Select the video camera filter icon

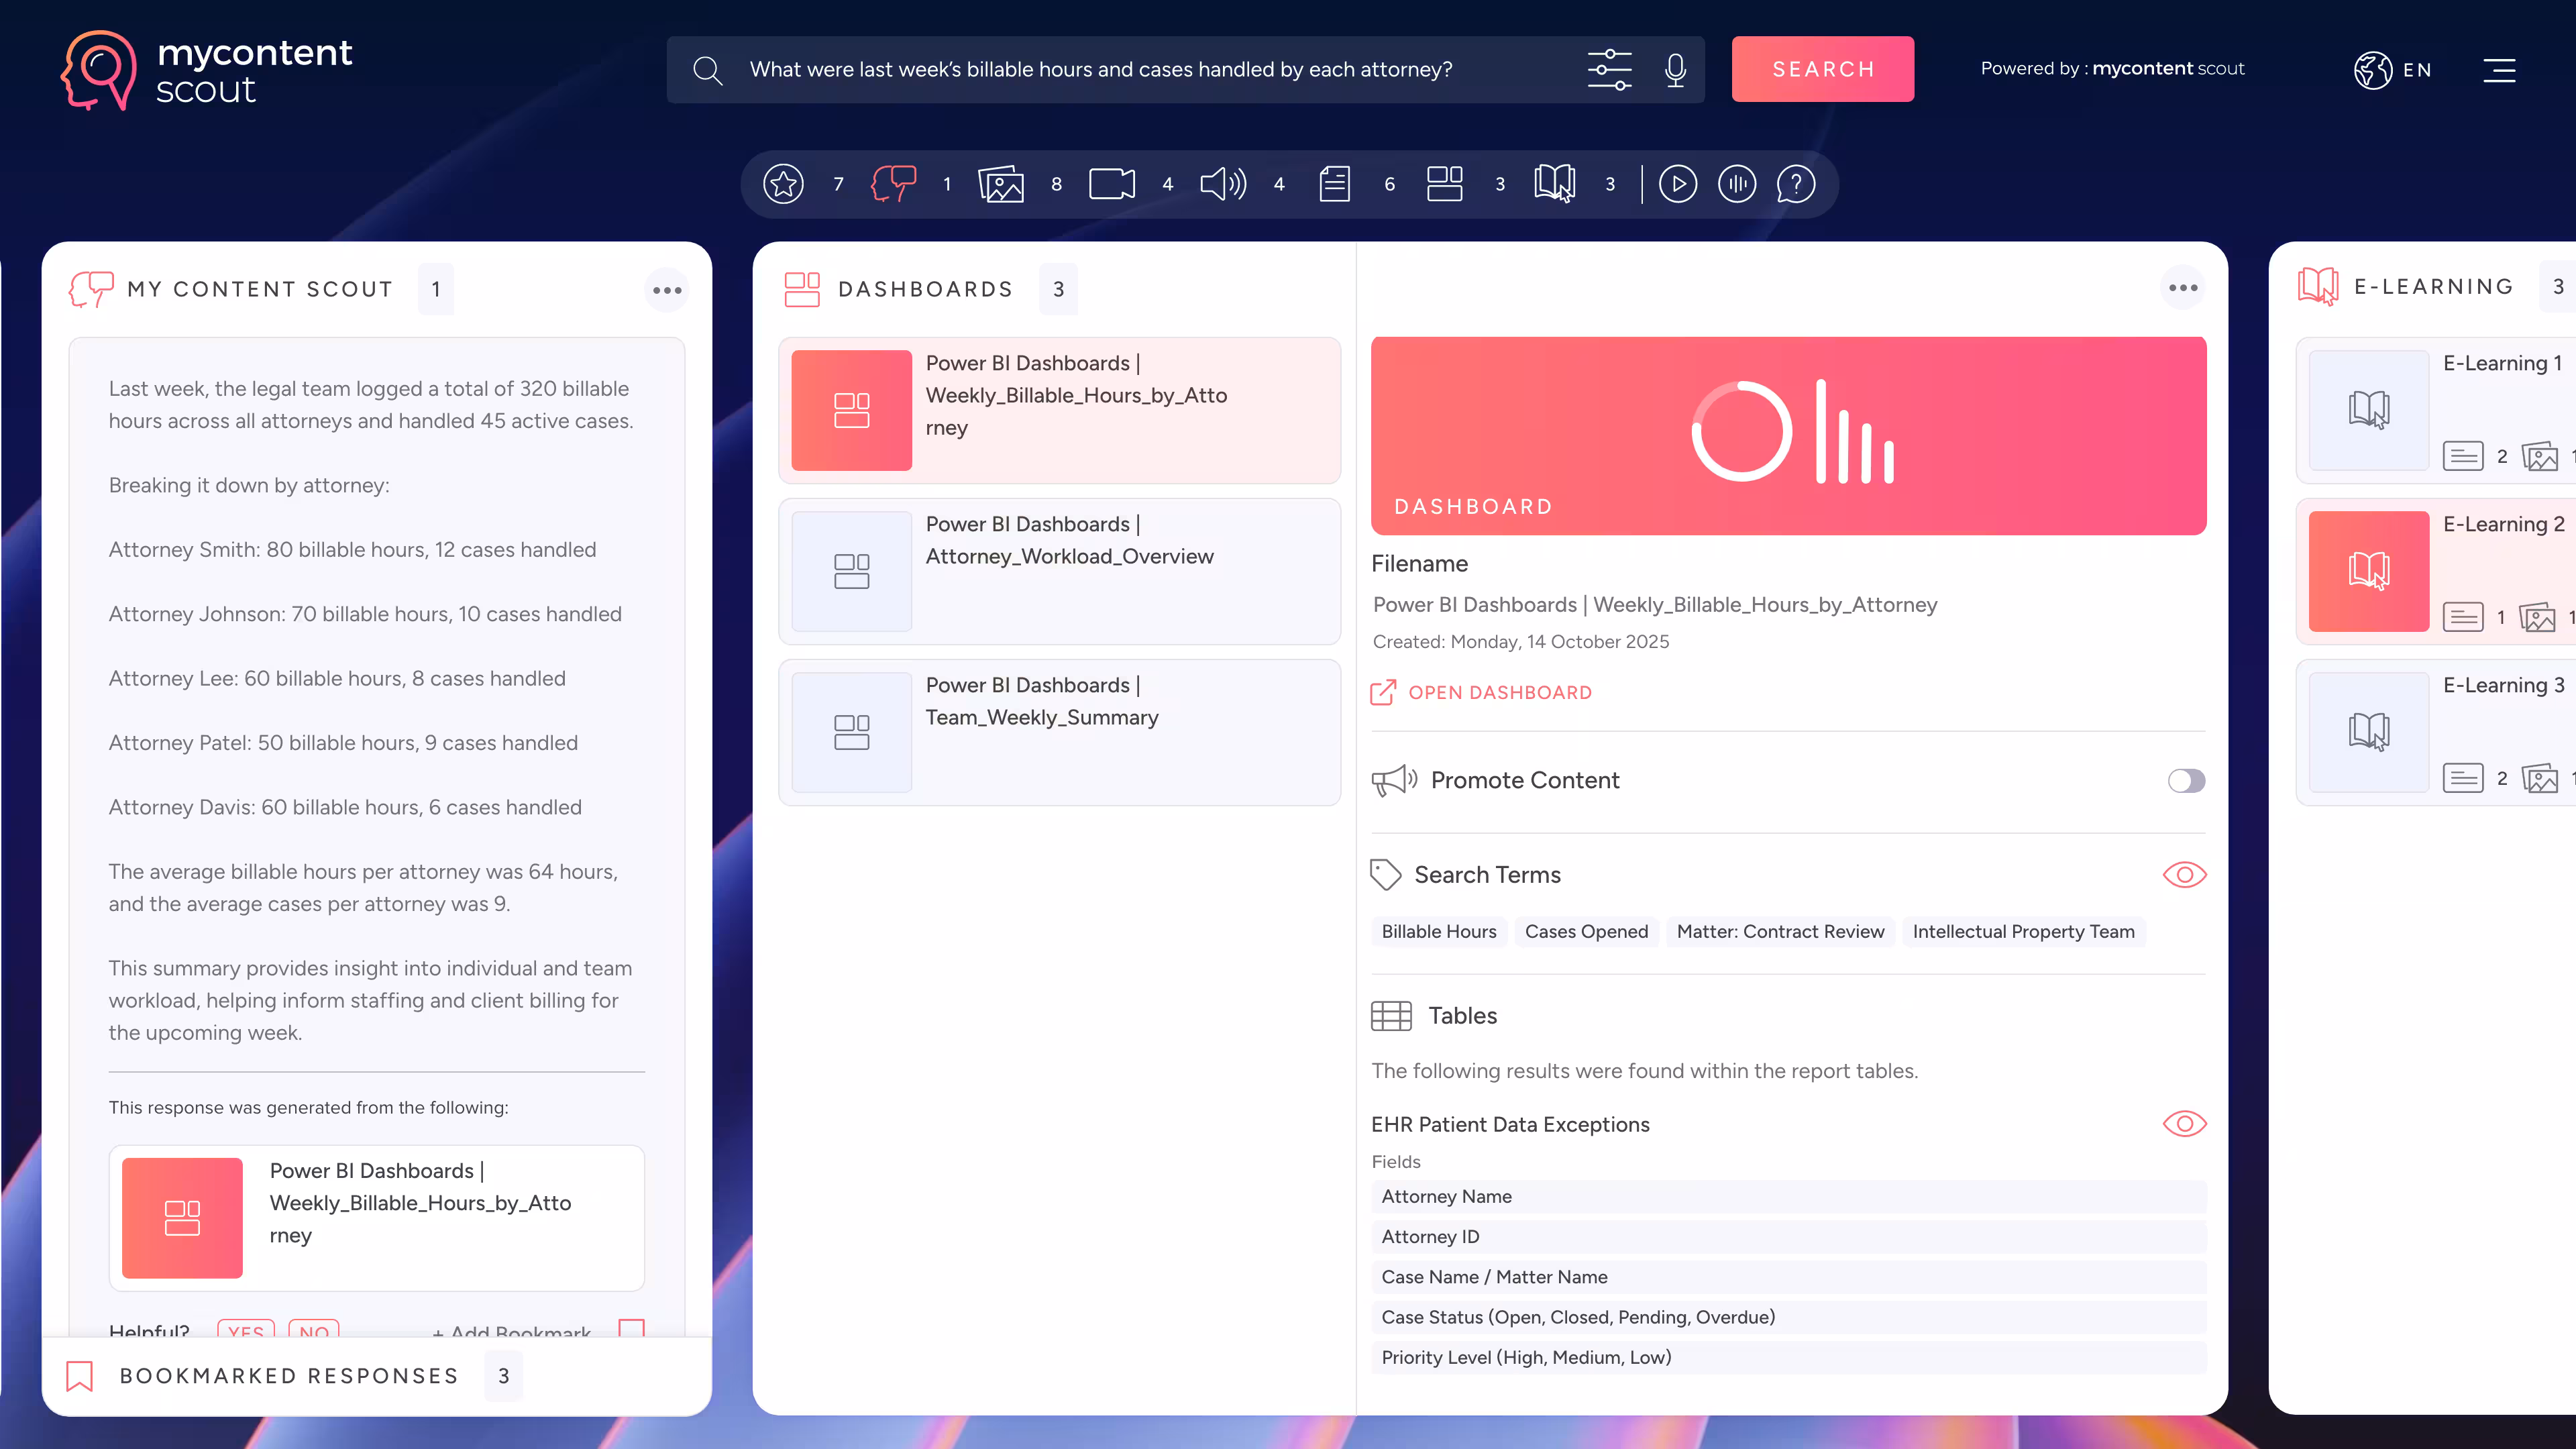click(x=1111, y=184)
